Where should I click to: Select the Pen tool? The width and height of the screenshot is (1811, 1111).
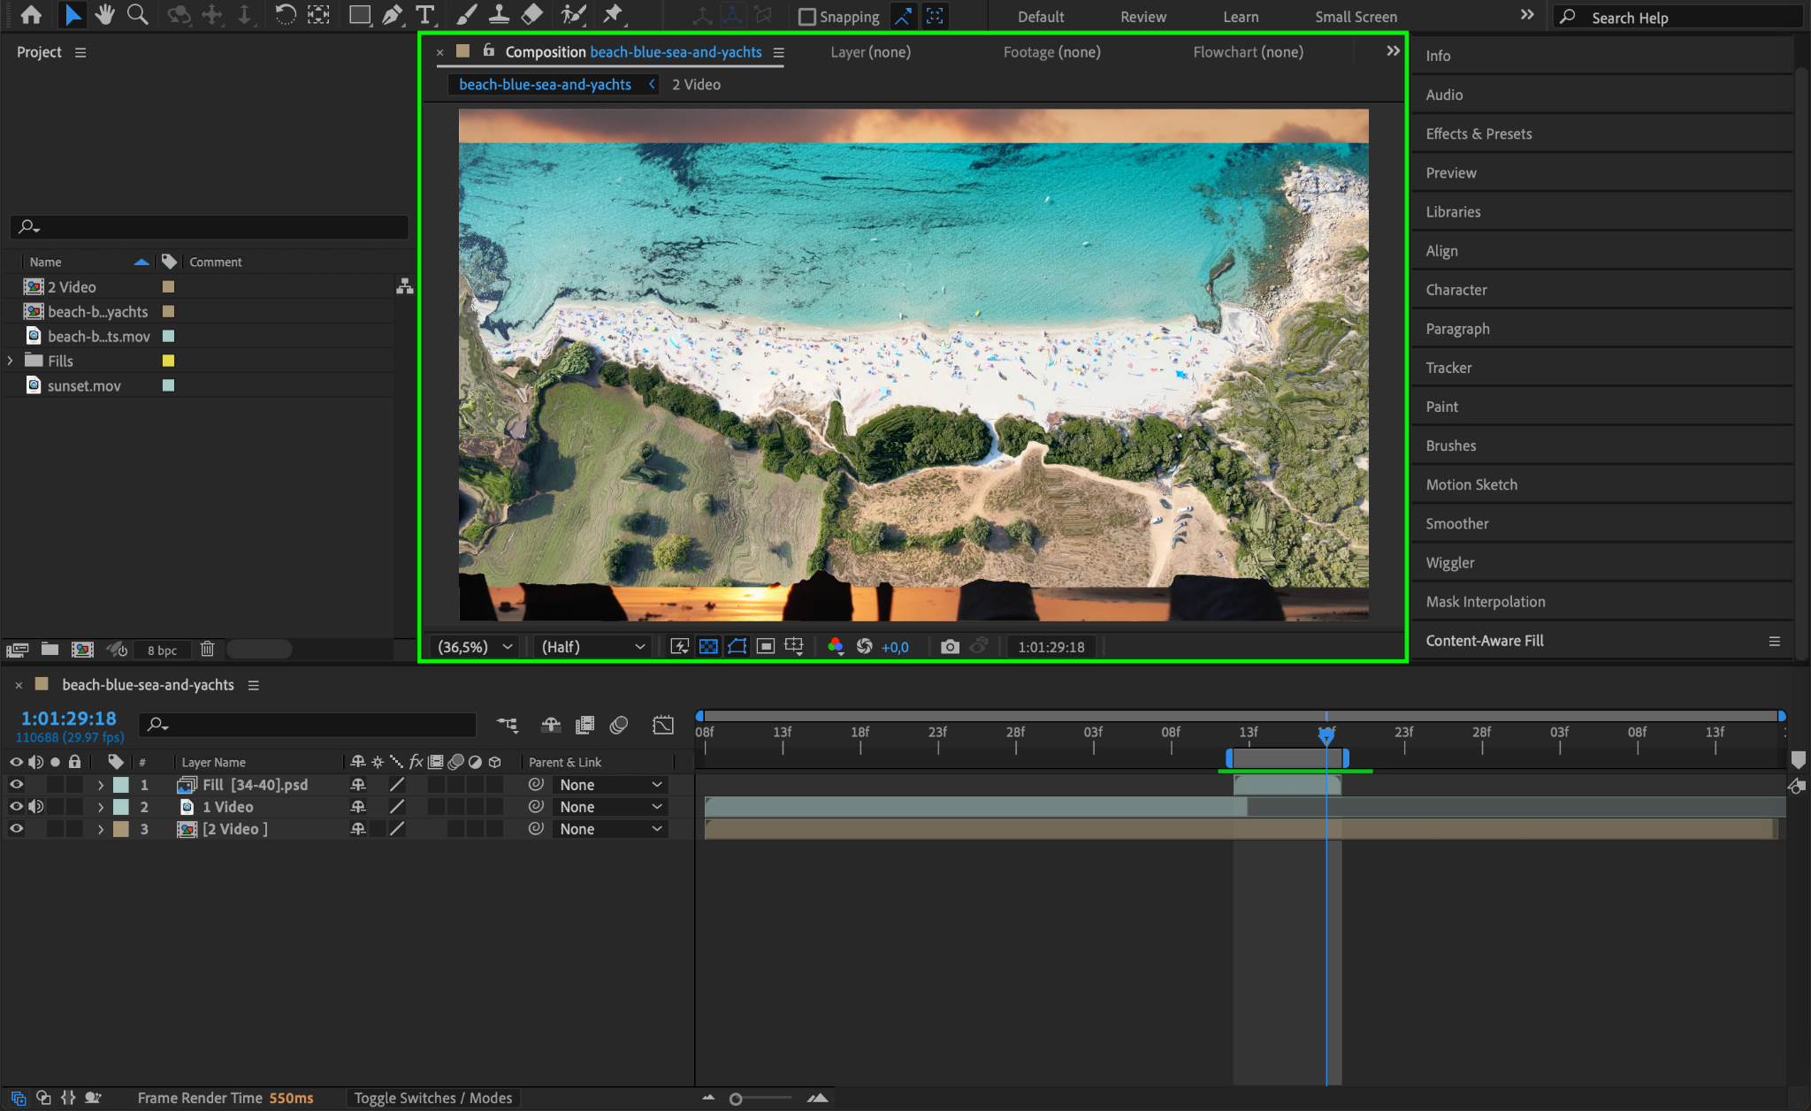pos(392,15)
